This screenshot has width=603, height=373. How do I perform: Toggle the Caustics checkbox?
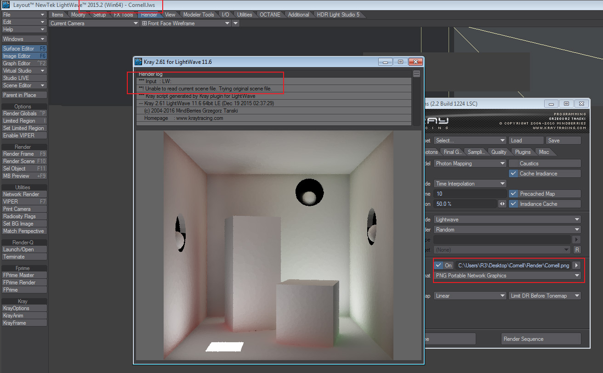pyautogui.click(x=513, y=164)
